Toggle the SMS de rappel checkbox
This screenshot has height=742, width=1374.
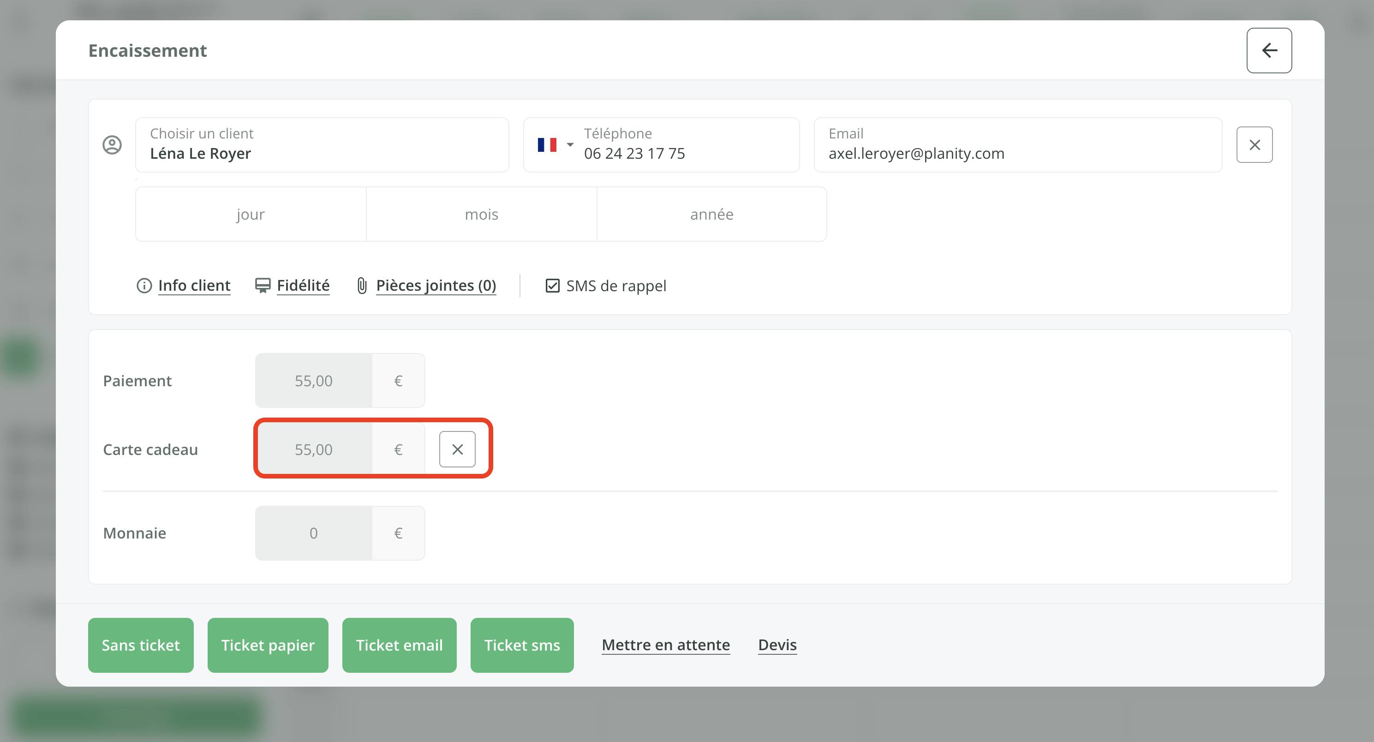click(x=552, y=285)
